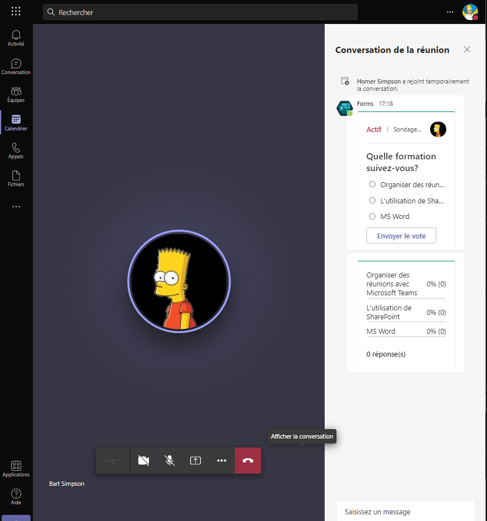This screenshot has height=521, width=487.
Task: Open the app launcher grid icon
Action: point(16,11)
